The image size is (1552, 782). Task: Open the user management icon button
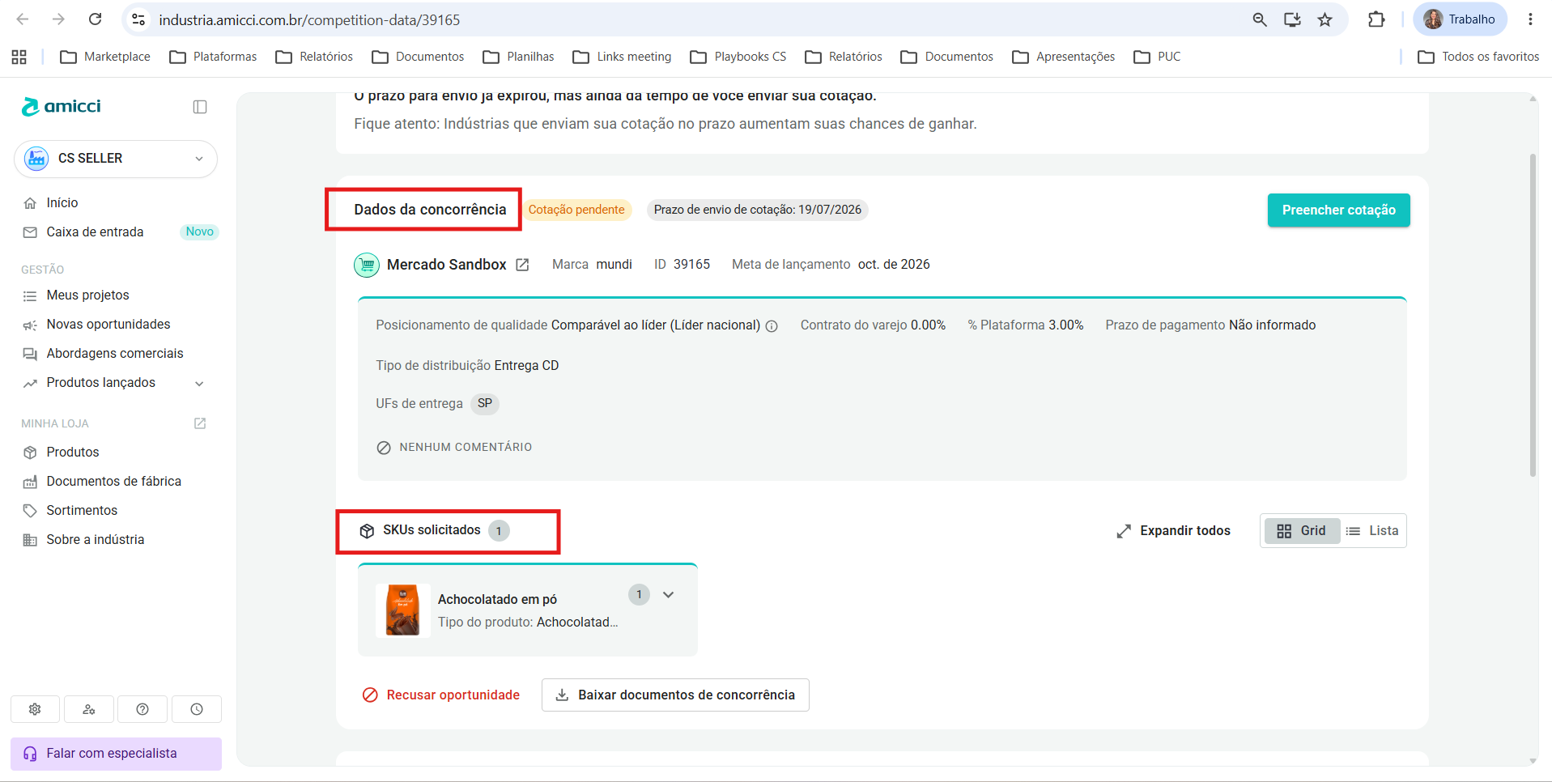(89, 709)
